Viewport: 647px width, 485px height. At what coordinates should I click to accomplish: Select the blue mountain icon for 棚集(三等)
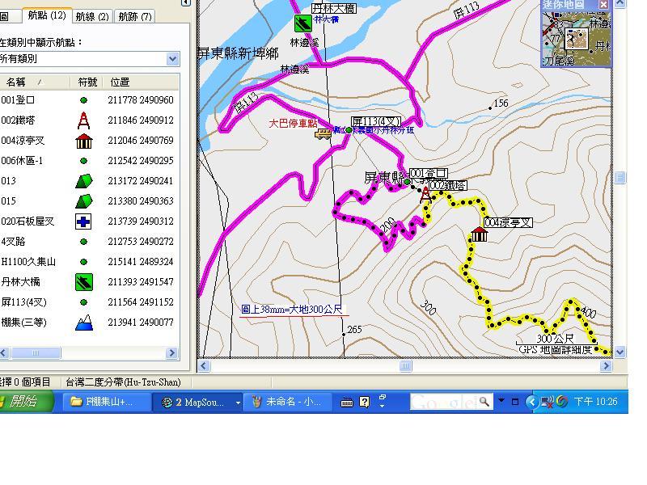click(x=84, y=323)
